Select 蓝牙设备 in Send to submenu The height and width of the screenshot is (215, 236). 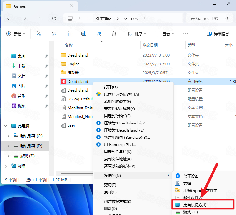pyautogui.click(x=191, y=176)
